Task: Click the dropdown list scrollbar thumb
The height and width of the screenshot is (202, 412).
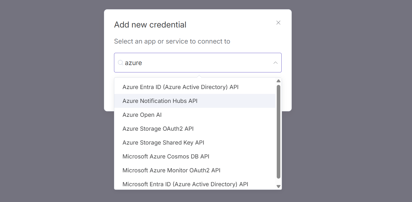Action: tap(278, 132)
